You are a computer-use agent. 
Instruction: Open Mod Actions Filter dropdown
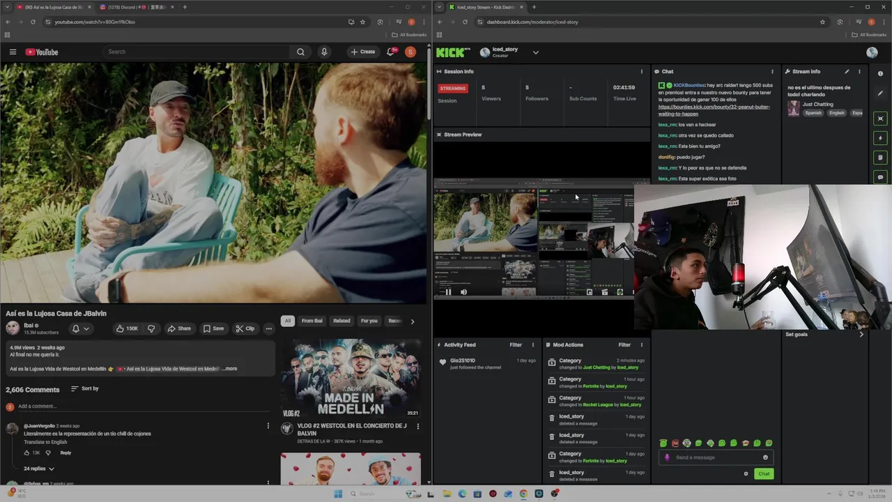click(x=624, y=344)
